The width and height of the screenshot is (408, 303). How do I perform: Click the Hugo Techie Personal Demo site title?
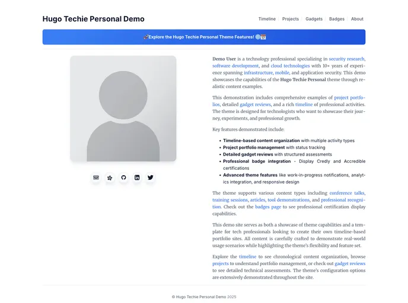pos(93,19)
